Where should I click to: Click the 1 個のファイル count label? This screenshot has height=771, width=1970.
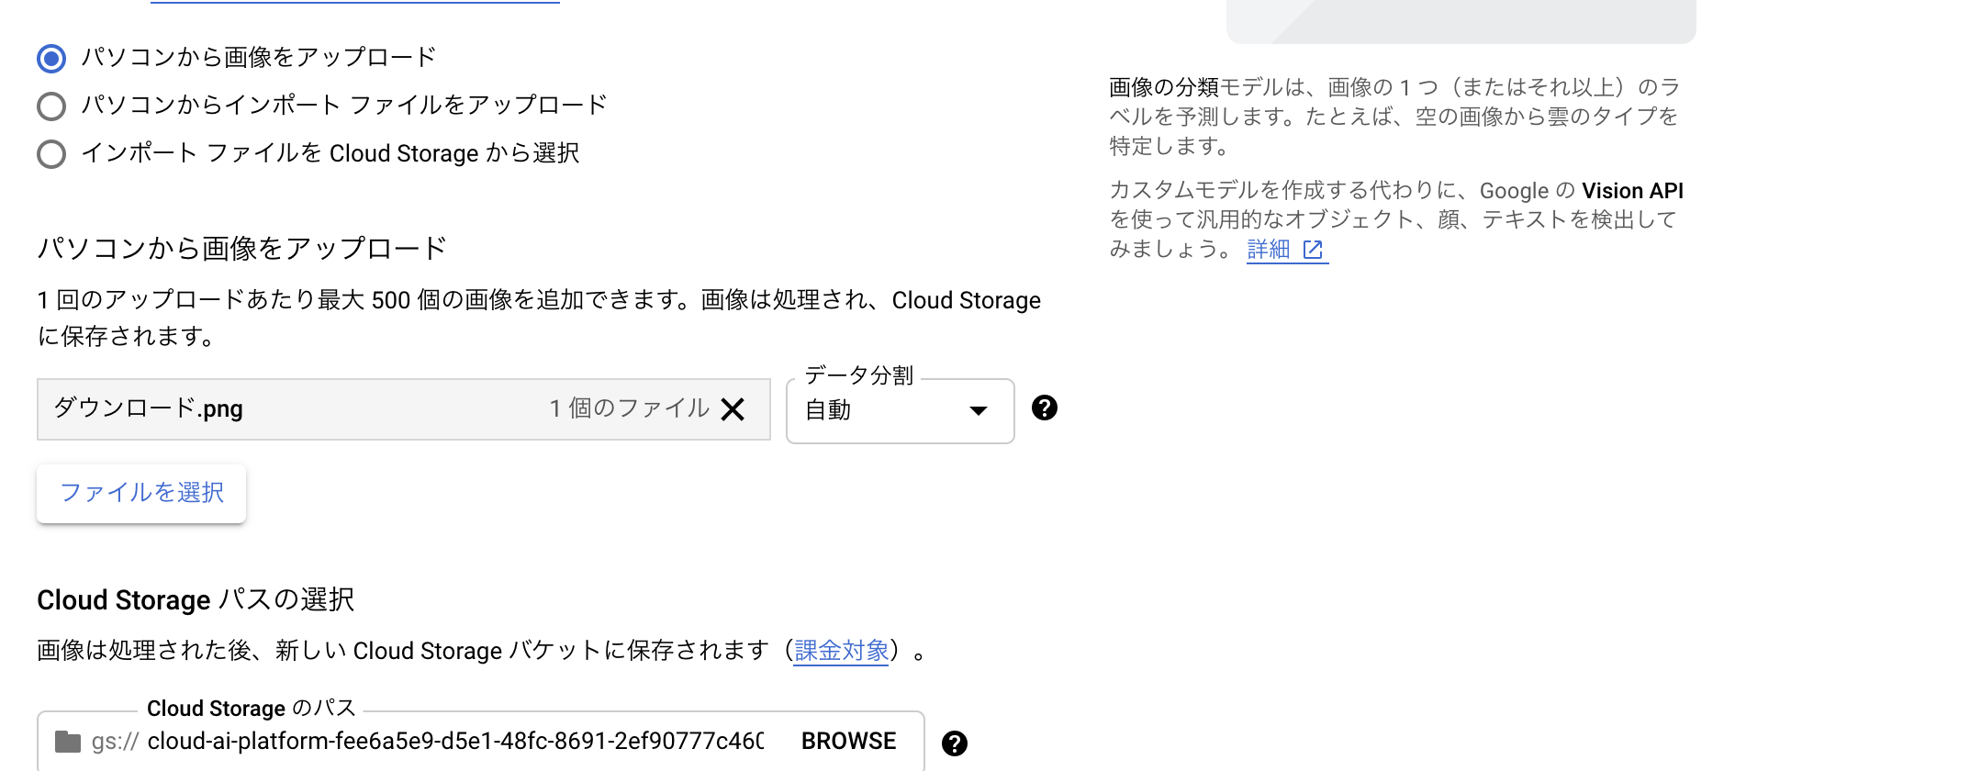point(629,408)
